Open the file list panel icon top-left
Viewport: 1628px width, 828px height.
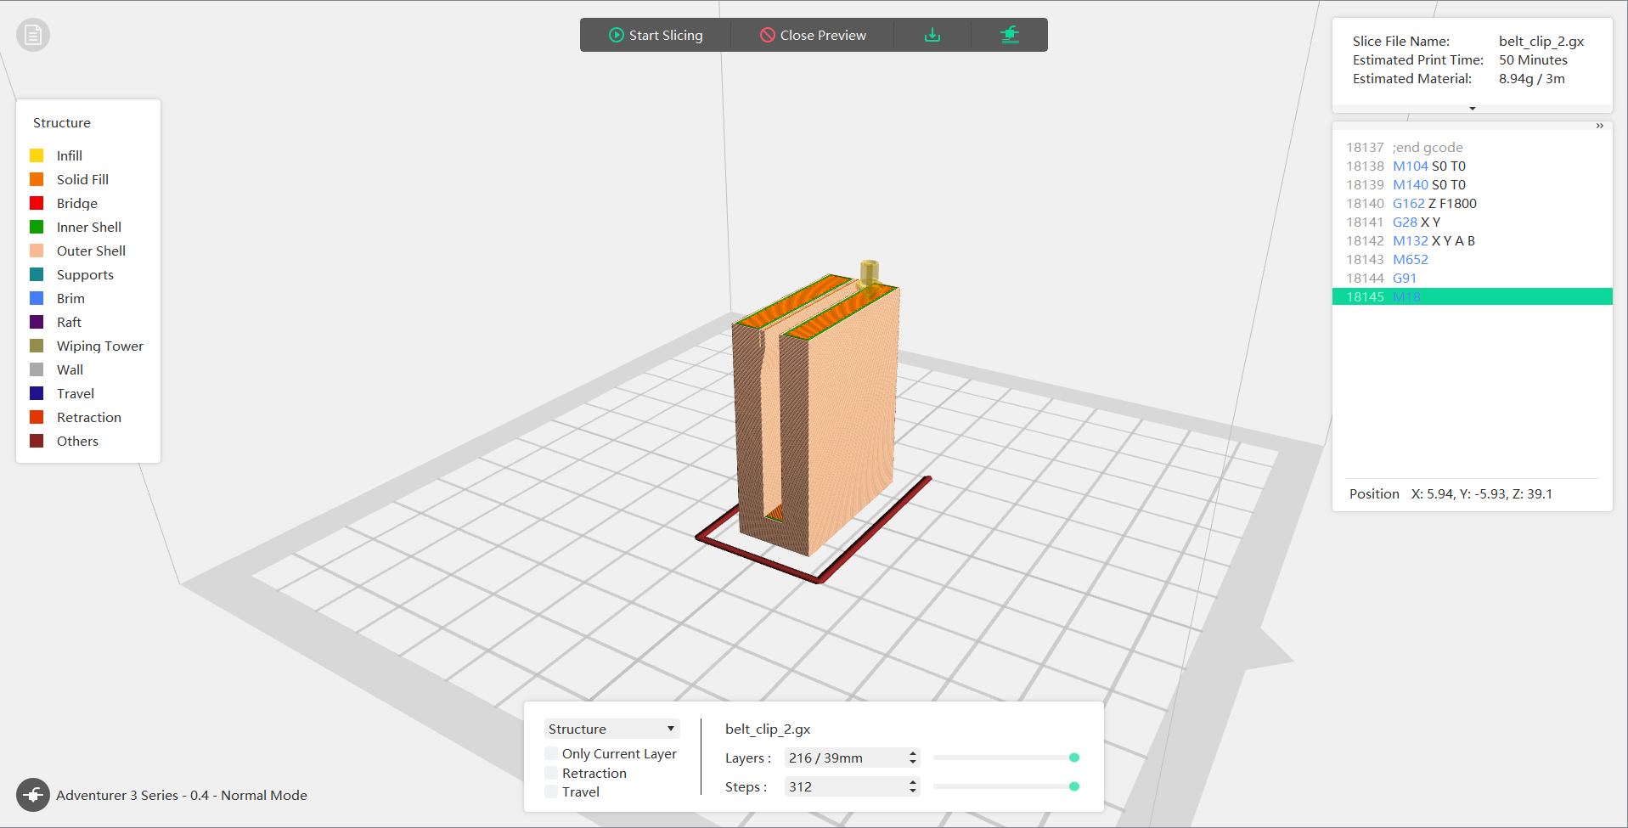32,35
